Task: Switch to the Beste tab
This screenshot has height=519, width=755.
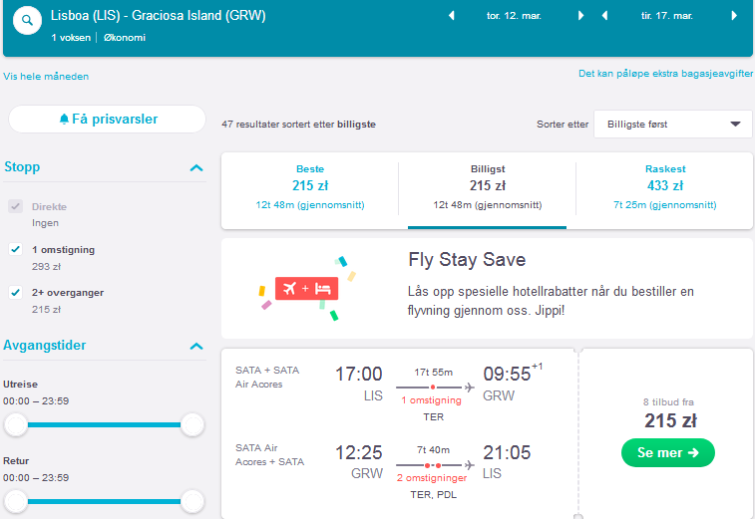Action: pyautogui.click(x=310, y=186)
